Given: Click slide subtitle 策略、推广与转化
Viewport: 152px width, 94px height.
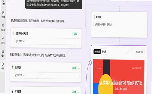Looking at the screenshot, I should (121, 89).
